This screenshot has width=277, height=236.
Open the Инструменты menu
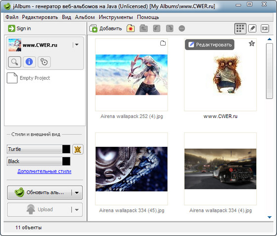click(x=116, y=17)
